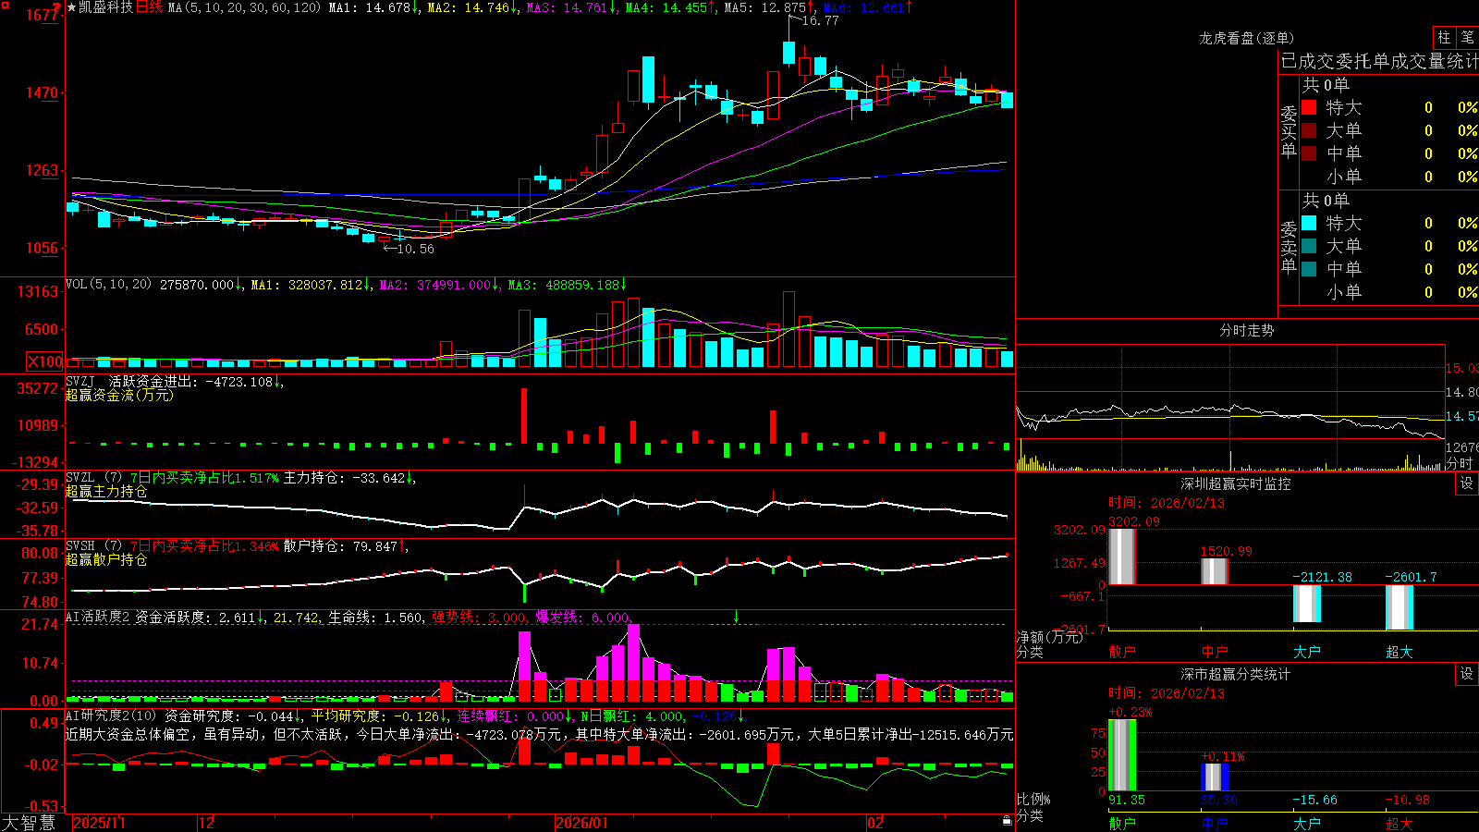Click the 大智慧 logo at bottom-left

tap(29, 822)
